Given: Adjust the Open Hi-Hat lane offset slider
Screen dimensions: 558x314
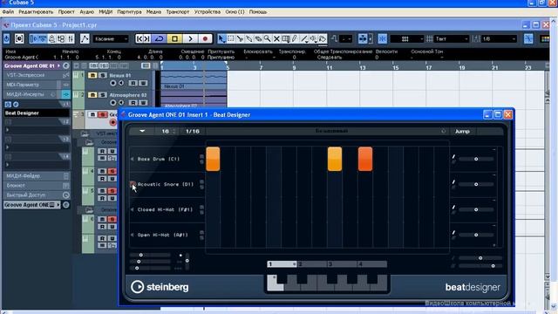Looking at the screenshot, I should 476,235.
